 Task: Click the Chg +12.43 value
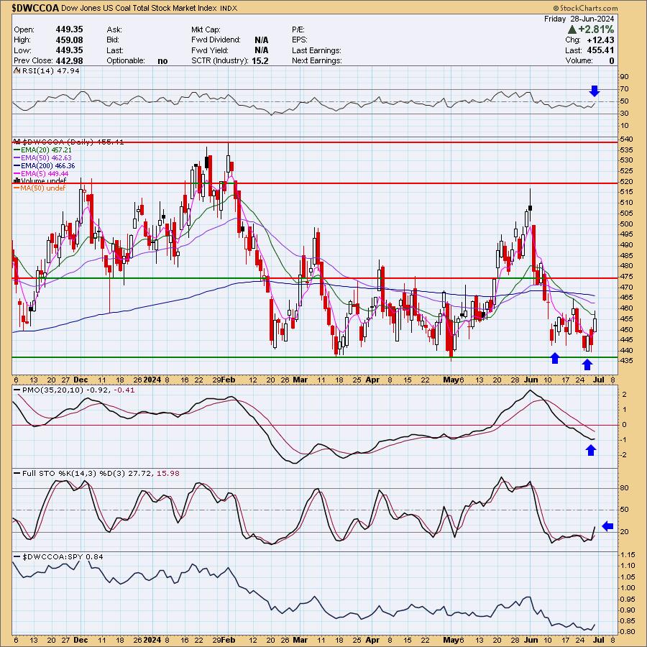[x=600, y=40]
